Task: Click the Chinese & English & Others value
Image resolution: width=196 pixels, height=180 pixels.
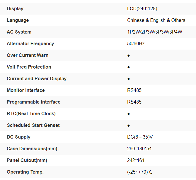Action: (x=156, y=20)
